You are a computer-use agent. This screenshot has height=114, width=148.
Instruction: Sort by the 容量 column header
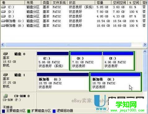click(103, 2)
